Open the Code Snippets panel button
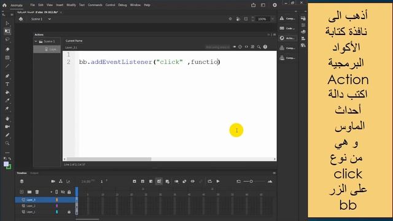The height and width of the screenshot is (221, 393). click(x=287, y=28)
